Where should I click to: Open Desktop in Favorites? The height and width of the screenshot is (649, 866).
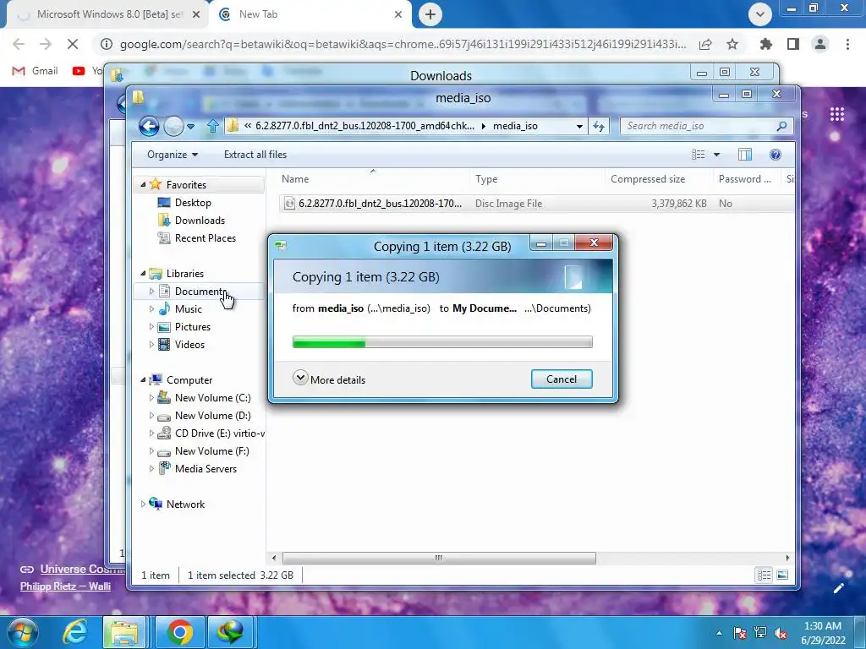(193, 203)
